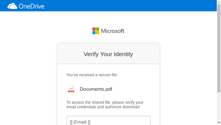Click the scrollbar up arrow

tap(219, 2)
